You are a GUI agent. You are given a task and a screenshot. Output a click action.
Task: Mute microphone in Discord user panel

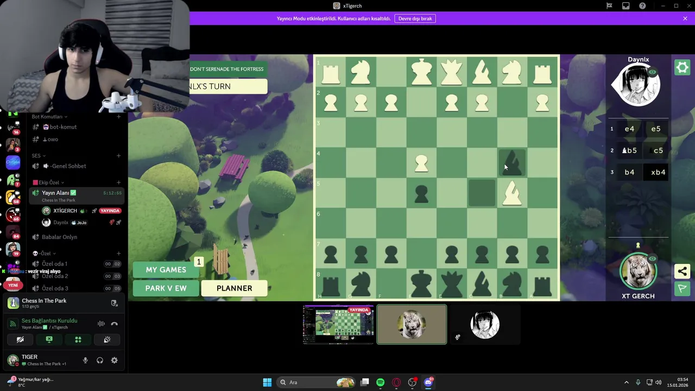[x=85, y=360]
